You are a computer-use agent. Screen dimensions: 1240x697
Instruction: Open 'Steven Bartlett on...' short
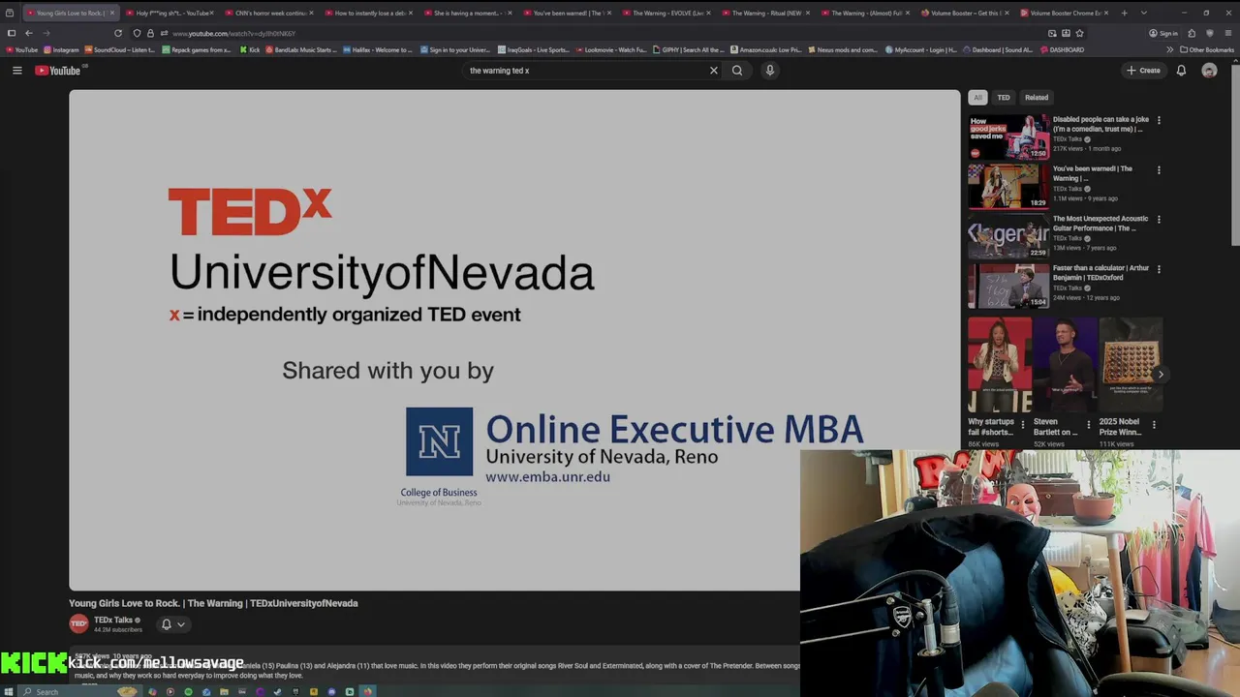pyautogui.click(x=1065, y=364)
